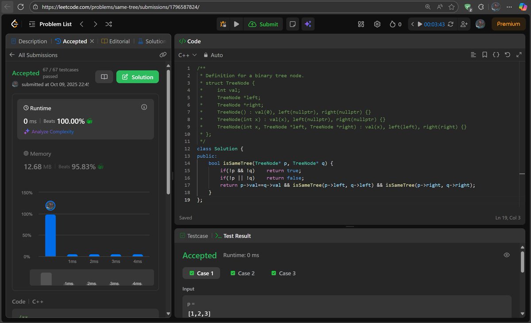Select Case 1
Screen dimensions: 531x323
201,273
